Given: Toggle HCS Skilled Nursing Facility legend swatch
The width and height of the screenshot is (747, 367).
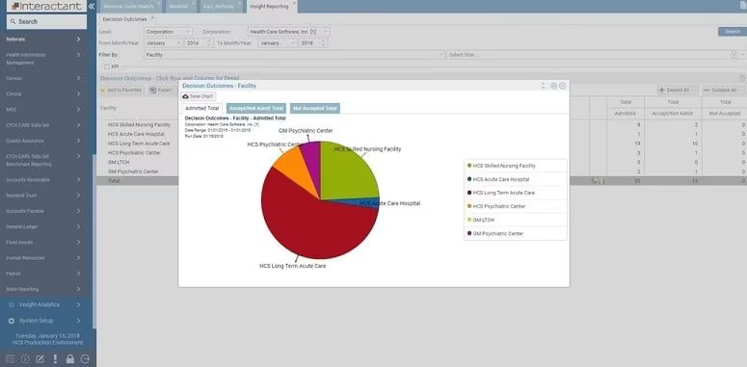Looking at the screenshot, I should (469, 166).
